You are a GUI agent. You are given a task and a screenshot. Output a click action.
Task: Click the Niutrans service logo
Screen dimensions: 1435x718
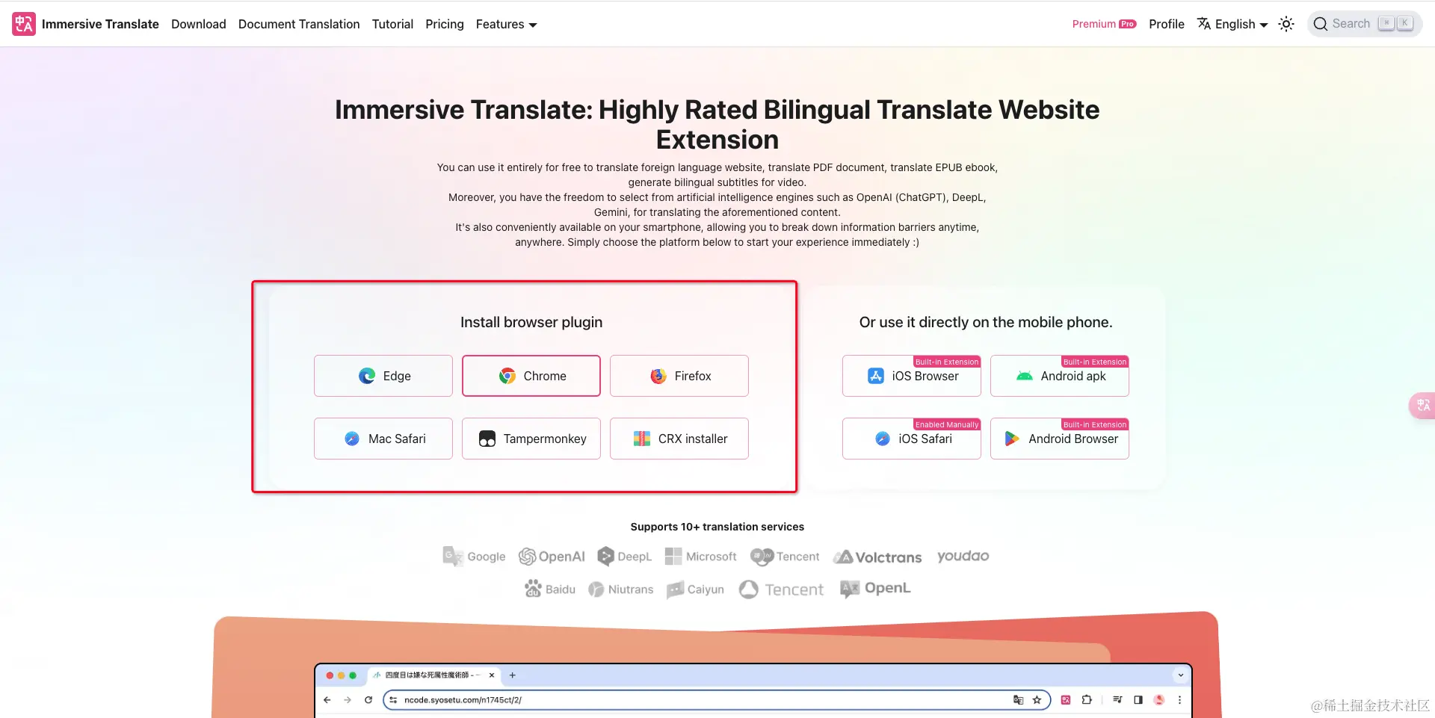coord(621,589)
